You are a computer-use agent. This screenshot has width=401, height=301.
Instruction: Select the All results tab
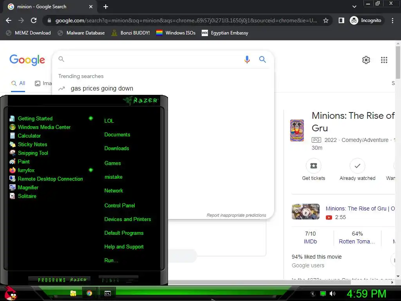tap(18, 83)
